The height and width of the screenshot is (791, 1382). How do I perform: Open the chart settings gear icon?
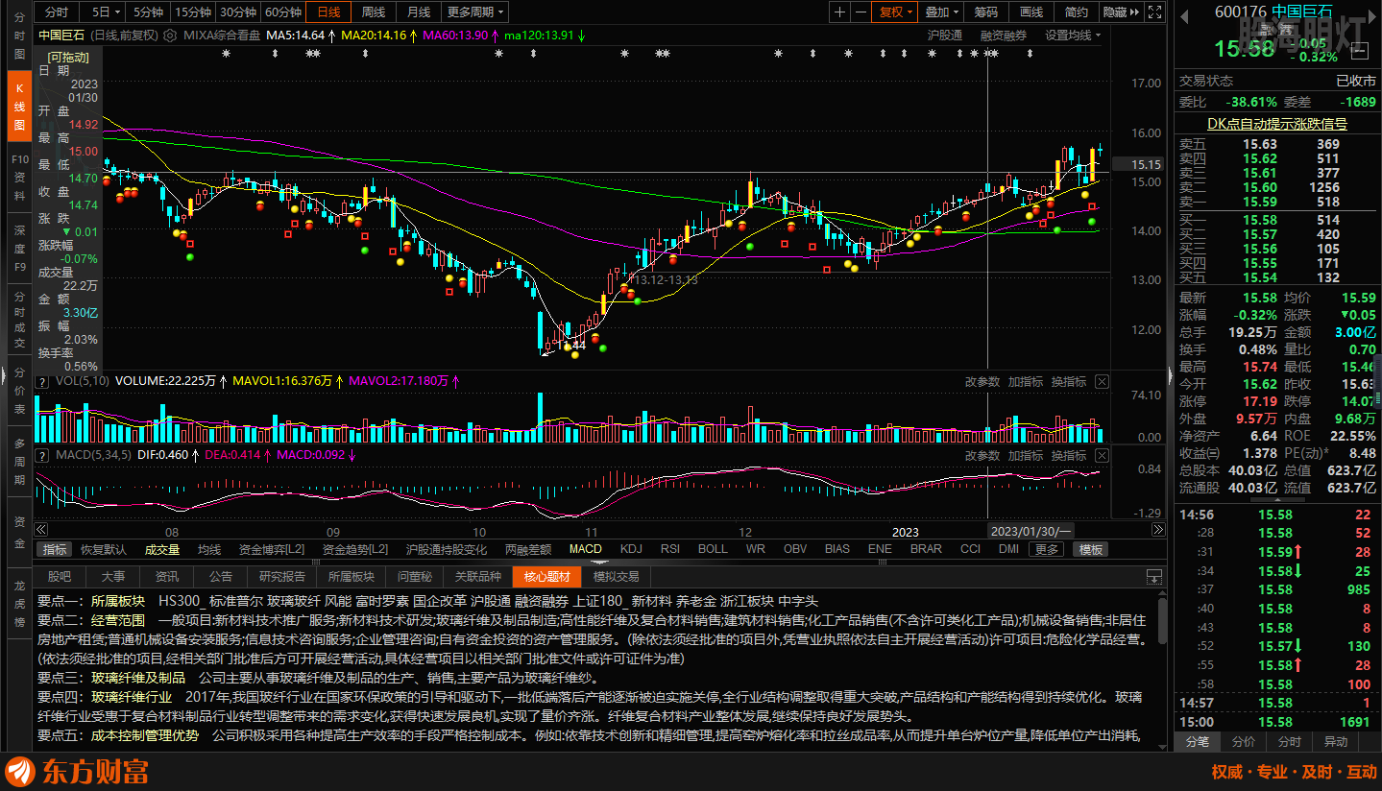pyautogui.click(x=171, y=35)
